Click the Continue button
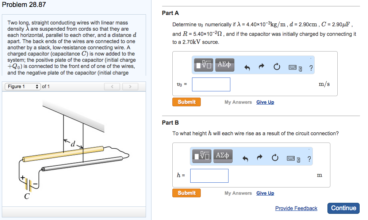The width and height of the screenshot is (368, 220). tap(343, 208)
